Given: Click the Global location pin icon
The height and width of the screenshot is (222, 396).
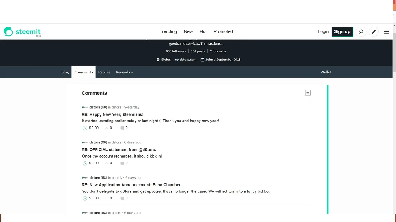Looking at the screenshot, I should pyautogui.click(x=158, y=60).
